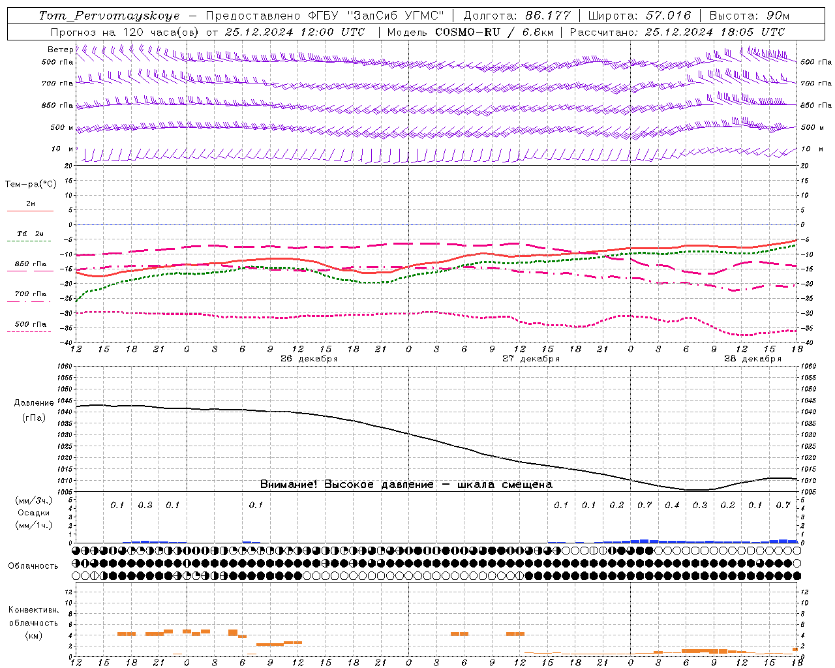
Task: Click the Ветер label of wind panel
Action: 60,50
